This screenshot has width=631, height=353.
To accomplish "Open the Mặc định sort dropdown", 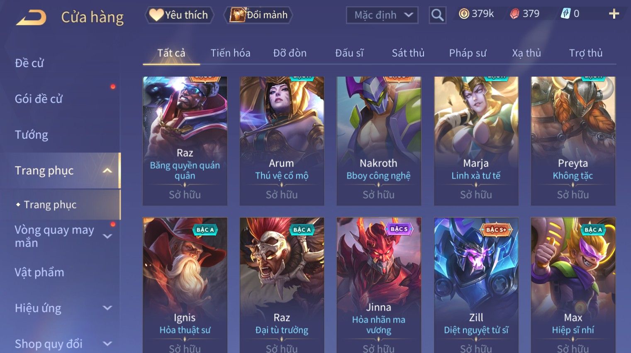I will click(x=382, y=15).
